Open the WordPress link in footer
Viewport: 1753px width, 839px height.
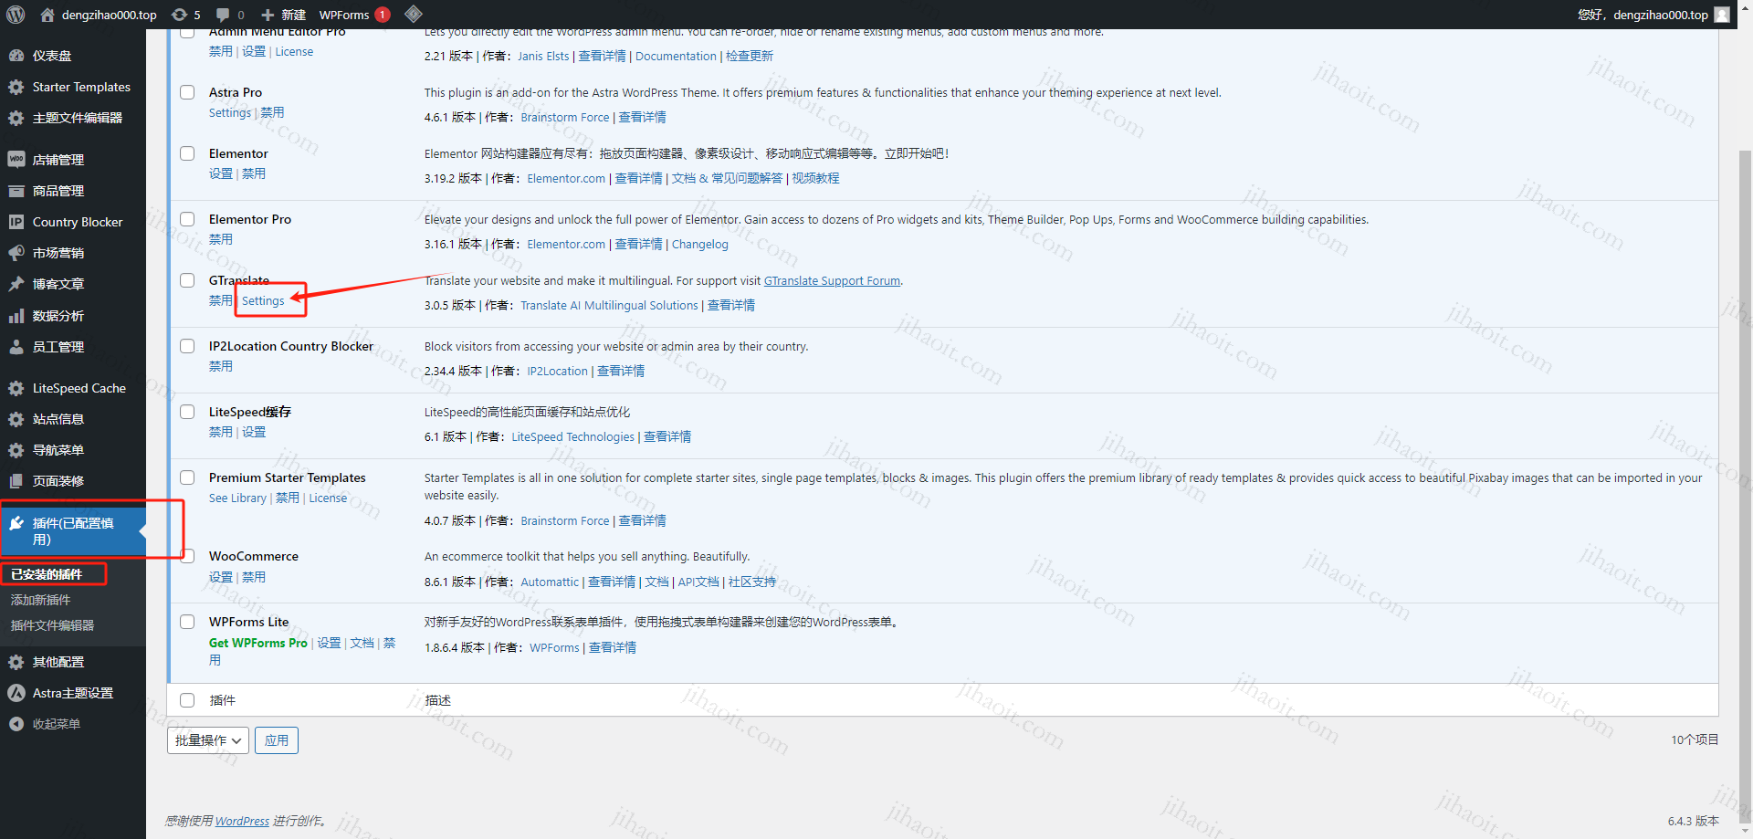tap(242, 821)
